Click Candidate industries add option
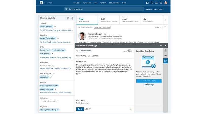The image size is (203, 114). click(48, 101)
